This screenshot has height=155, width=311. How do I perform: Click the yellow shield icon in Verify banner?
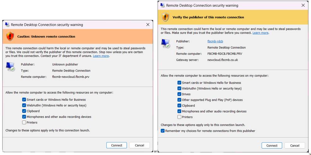coord(165,17)
